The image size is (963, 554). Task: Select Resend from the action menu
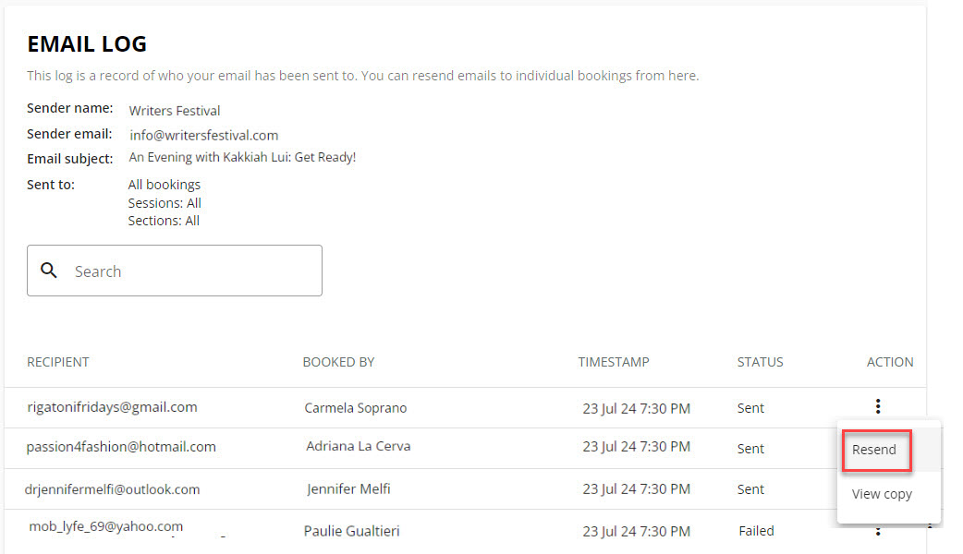pos(876,451)
